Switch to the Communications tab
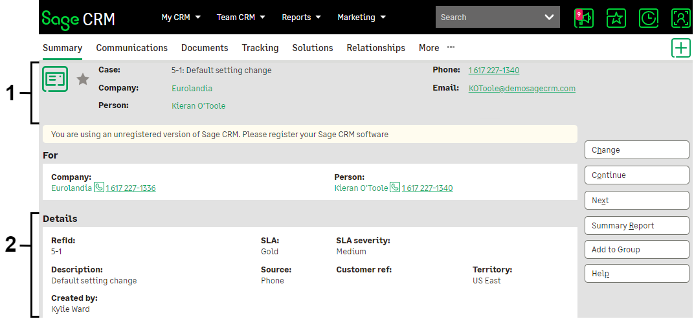This screenshot has height=319, width=694. coord(131,48)
